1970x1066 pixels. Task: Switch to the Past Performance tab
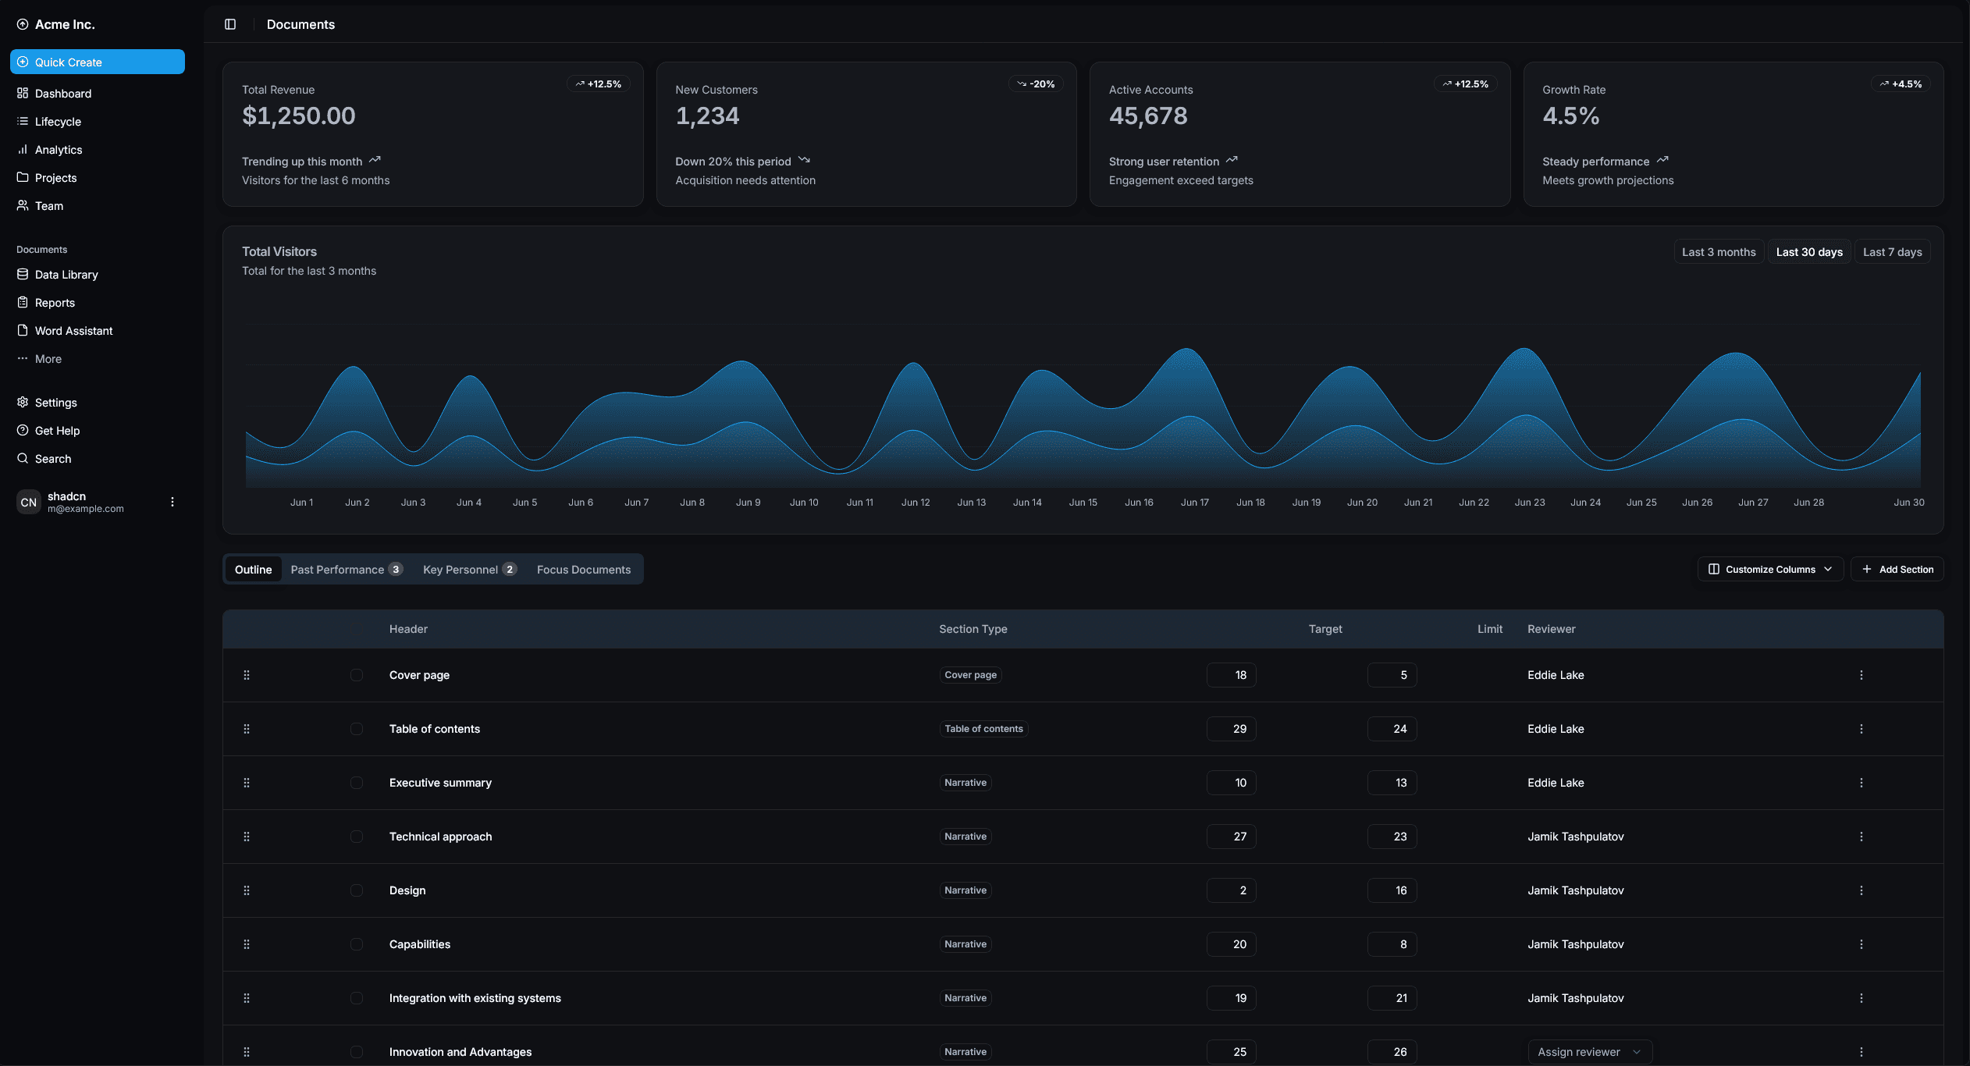(346, 570)
